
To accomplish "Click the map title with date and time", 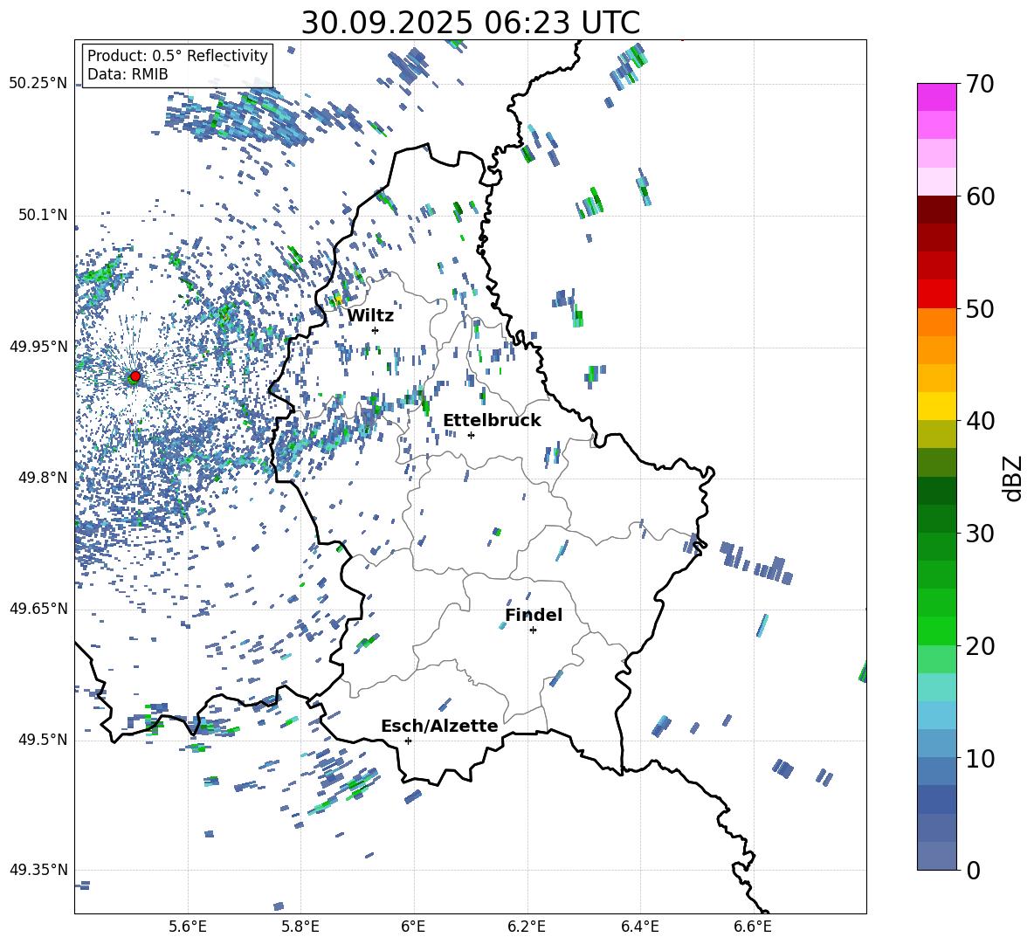I will click(470, 22).
